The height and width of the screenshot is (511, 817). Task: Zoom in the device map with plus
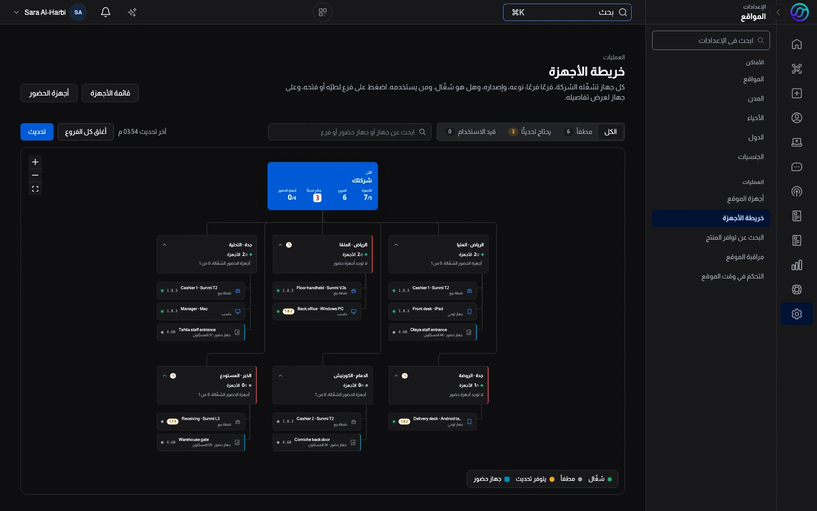pos(35,162)
